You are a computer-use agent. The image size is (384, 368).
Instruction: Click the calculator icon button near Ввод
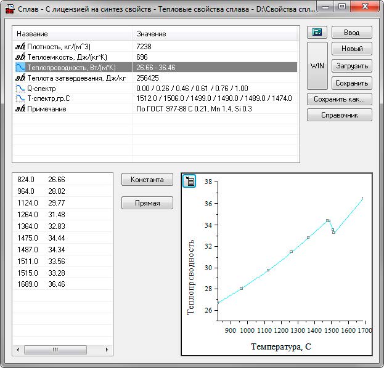pos(317,32)
